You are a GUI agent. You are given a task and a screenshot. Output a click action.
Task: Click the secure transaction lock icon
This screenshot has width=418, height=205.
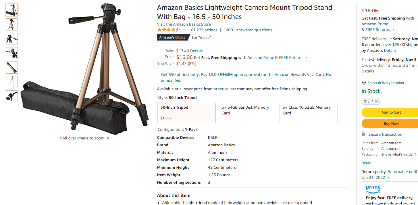click(x=363, y=134)
